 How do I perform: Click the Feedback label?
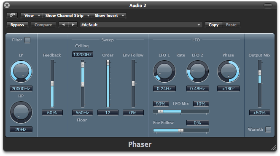tap(52, 55)
